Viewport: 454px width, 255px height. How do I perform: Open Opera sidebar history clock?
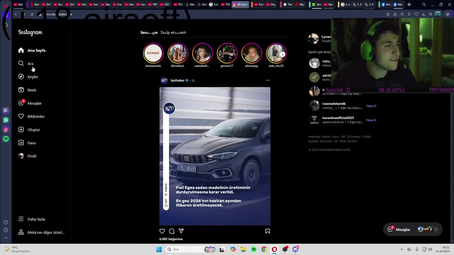(x=6, y=230)
